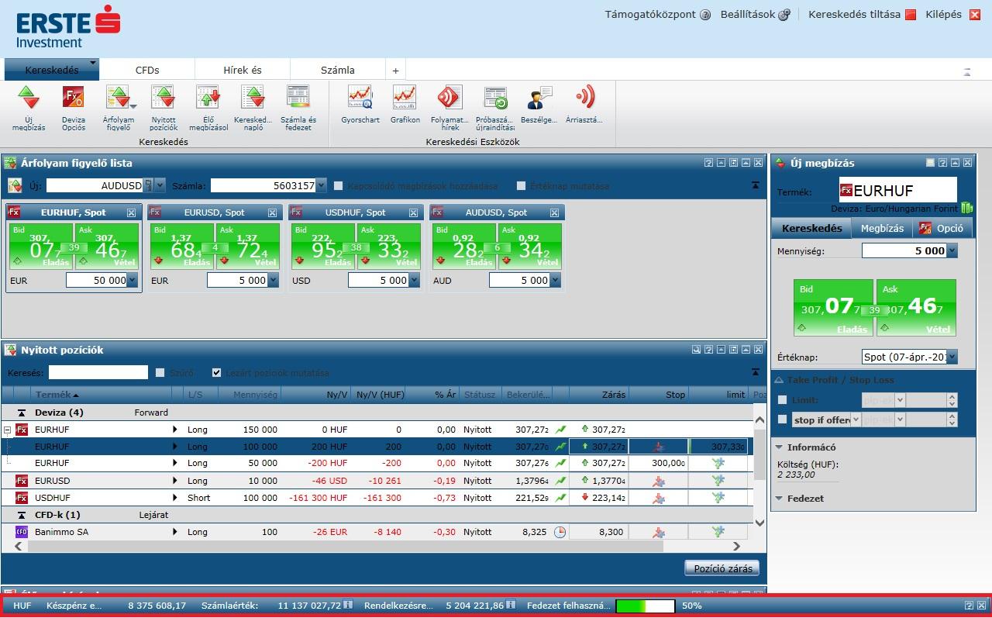This screenshot has height=618, width=992.
Task: Click the Fedezet felhasználás progress bar
Action: (x=645, y=606)
